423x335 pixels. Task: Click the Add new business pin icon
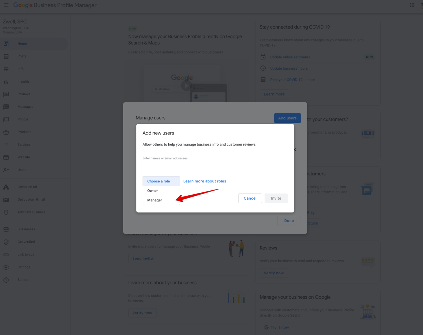[6, 212]
